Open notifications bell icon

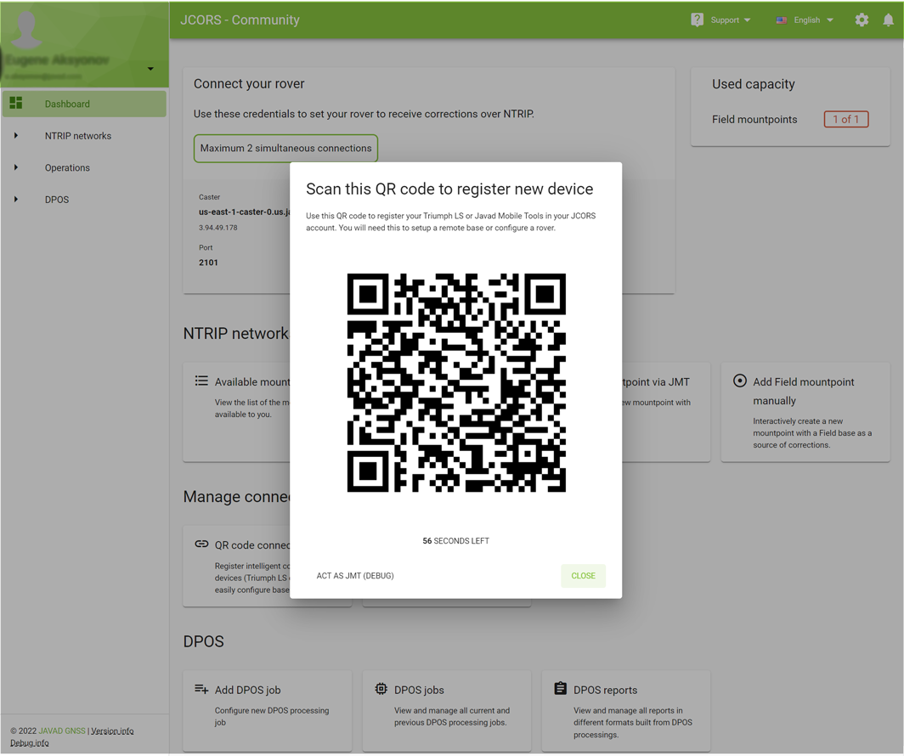coord(889,20)
